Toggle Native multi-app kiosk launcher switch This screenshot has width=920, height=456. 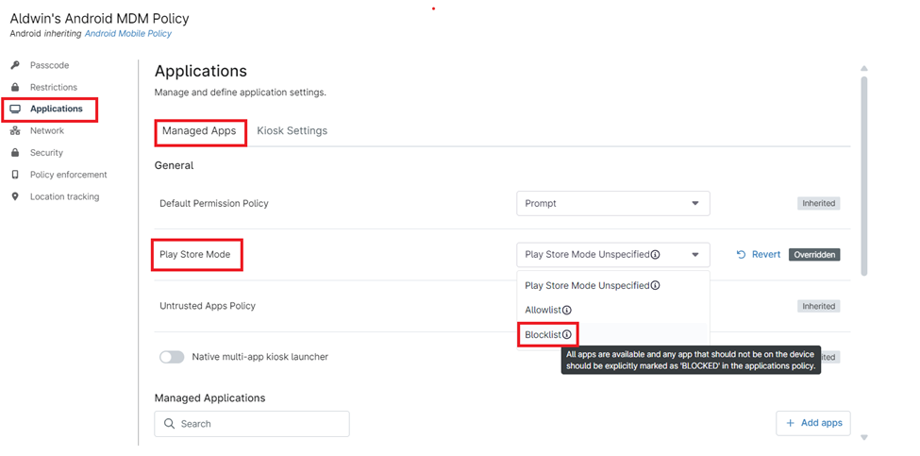(172, 357)
